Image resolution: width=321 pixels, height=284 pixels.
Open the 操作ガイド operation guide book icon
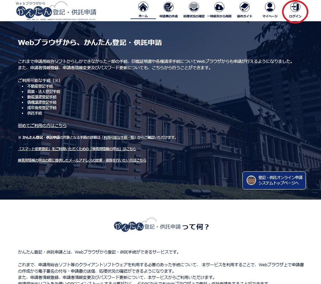(245, 6)
